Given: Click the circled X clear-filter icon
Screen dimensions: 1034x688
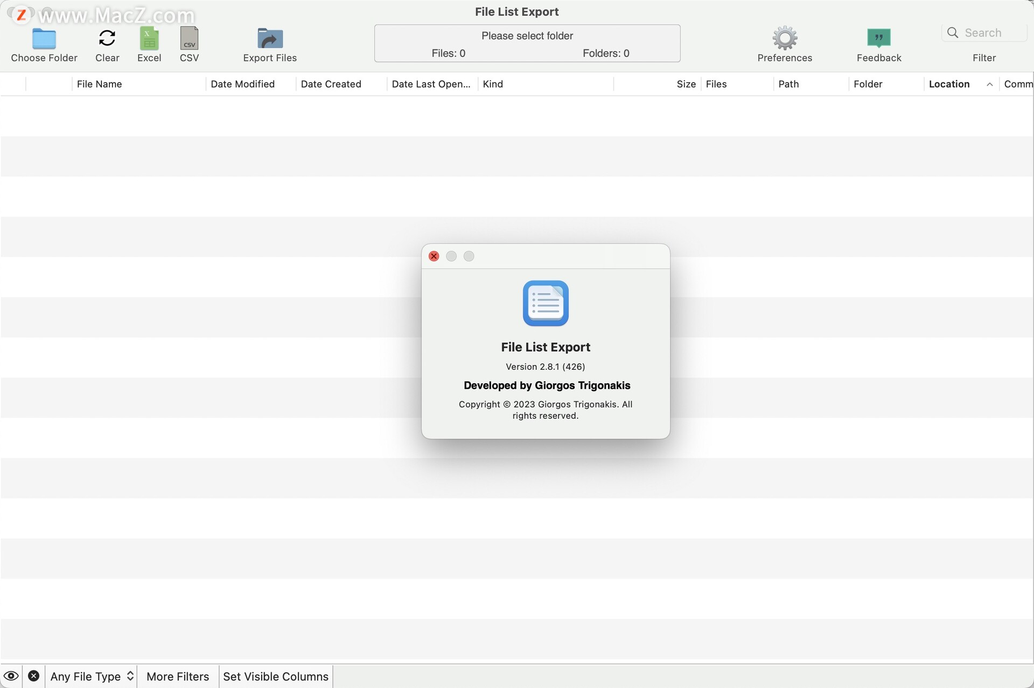Looking at the screenshot, I should coord(33,676).
